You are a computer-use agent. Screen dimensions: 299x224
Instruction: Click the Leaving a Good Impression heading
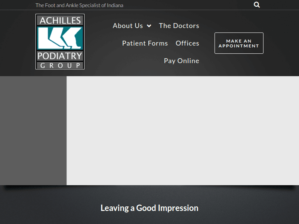[149, 208]
